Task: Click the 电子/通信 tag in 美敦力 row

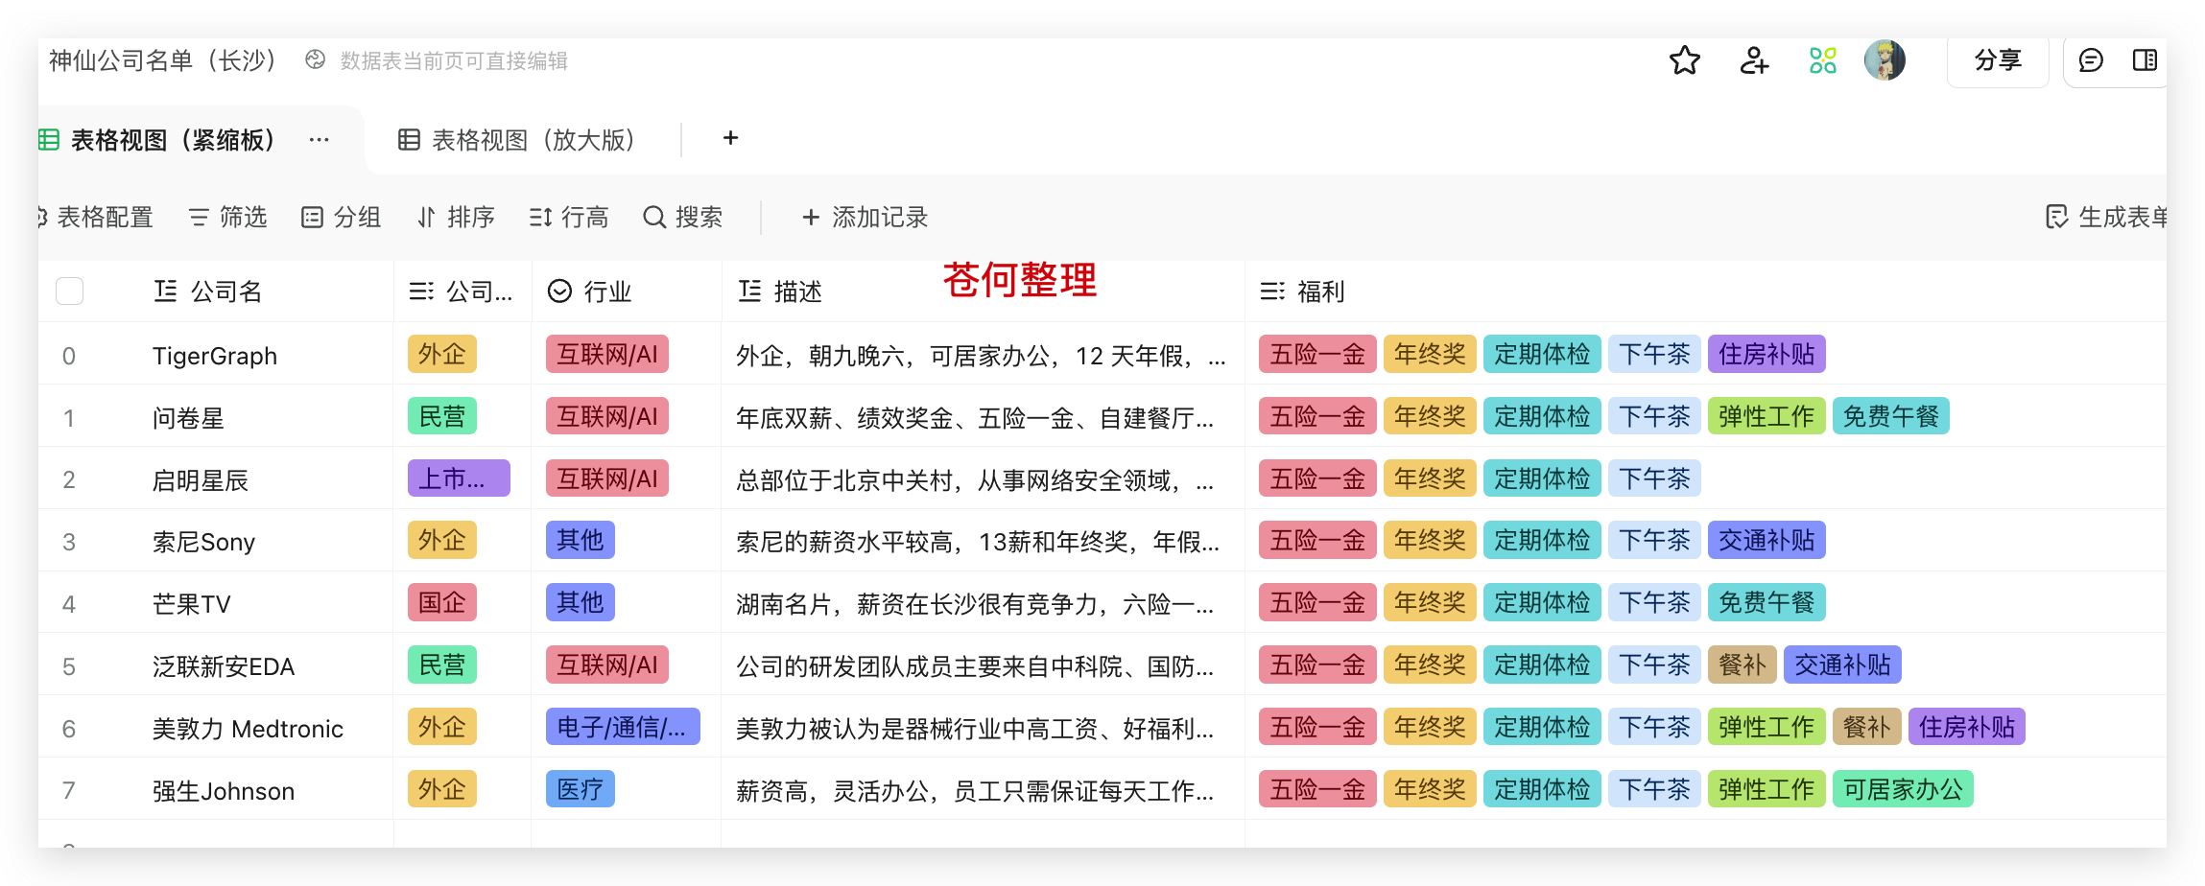Action: pos(623,727)
